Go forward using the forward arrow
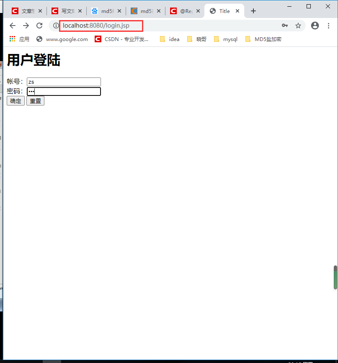 [x=26, y=26]
